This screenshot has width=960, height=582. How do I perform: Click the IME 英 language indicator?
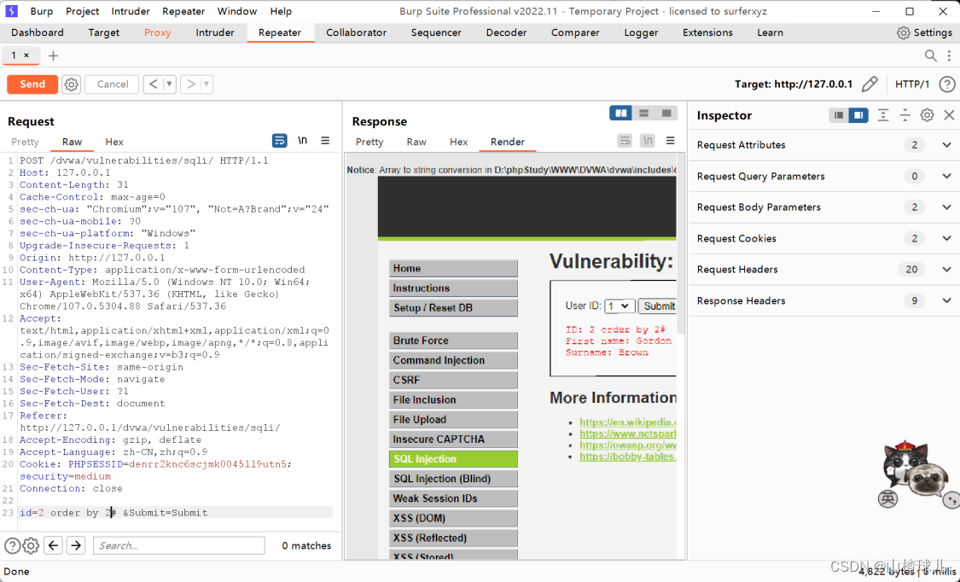pos(887,498)
